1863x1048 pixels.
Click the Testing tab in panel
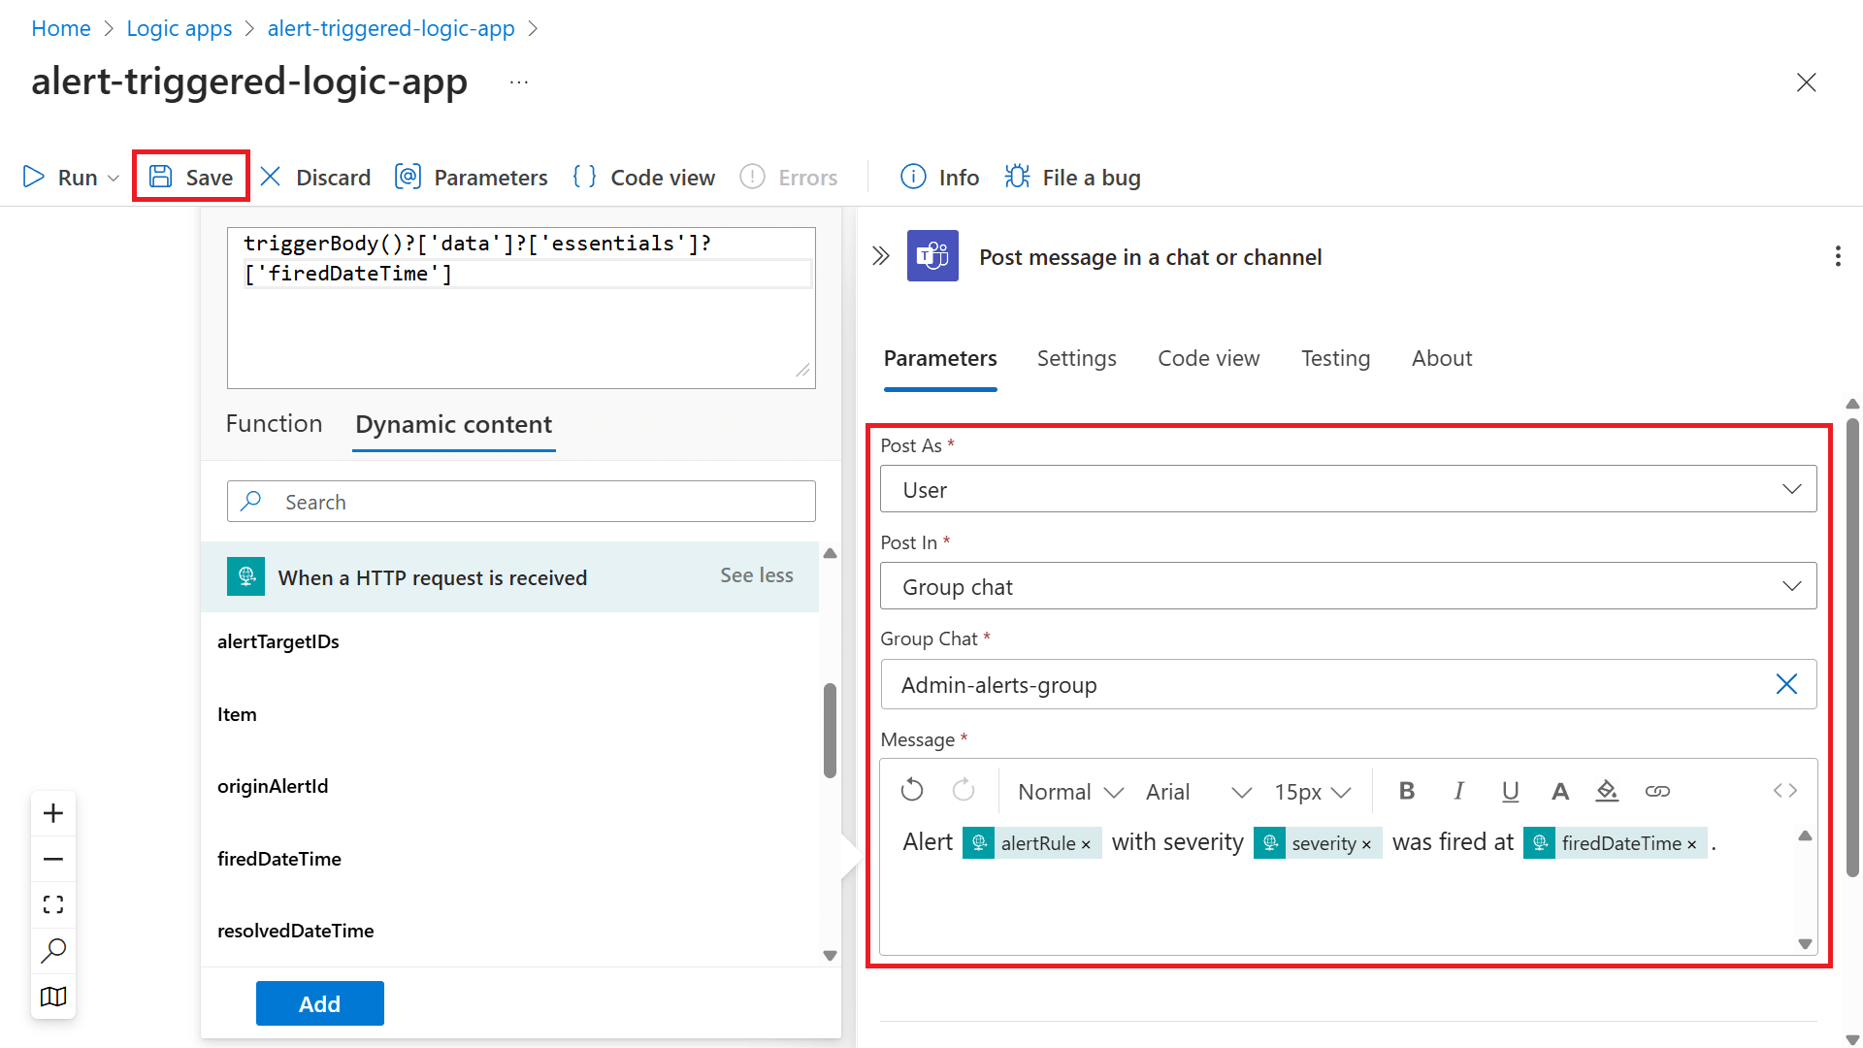pos(1336,358)
